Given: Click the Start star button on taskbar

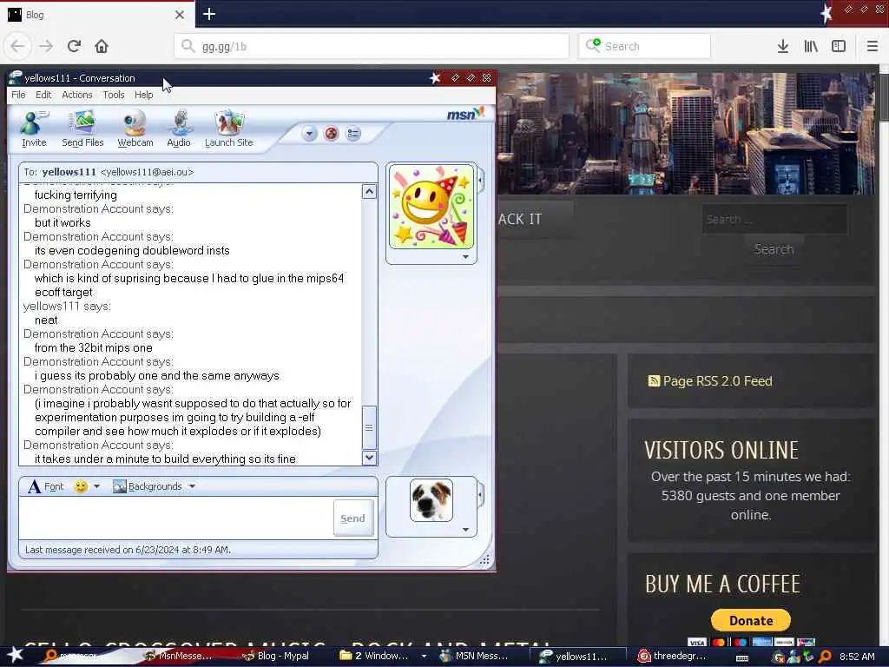Looking at the screenshot, I should tap(15, 656).
